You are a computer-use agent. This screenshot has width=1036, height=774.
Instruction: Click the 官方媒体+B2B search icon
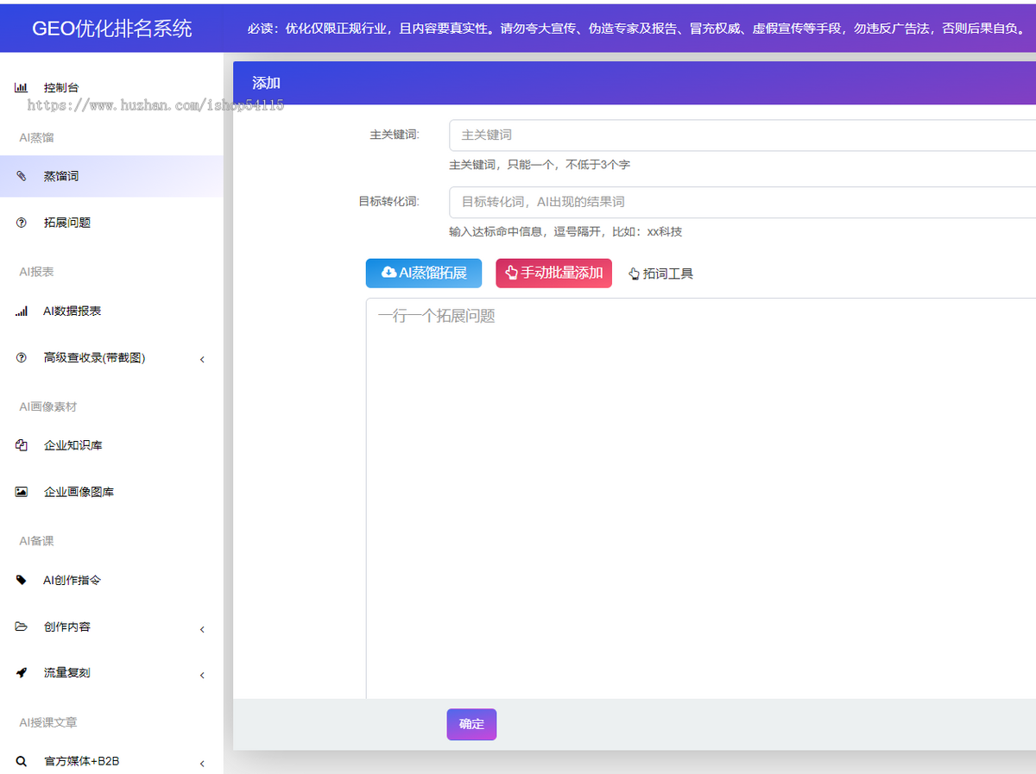coord(21,762)
